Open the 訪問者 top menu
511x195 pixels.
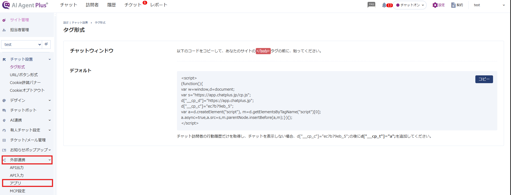[x=92, y=5]
